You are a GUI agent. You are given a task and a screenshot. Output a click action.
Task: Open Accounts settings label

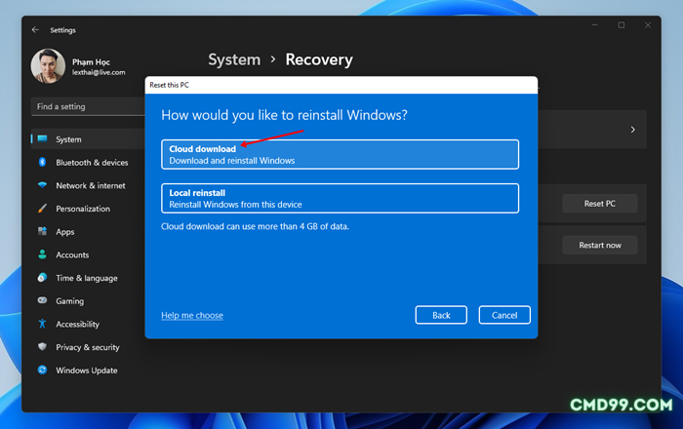pyautogui.click(x=72, y=254)
